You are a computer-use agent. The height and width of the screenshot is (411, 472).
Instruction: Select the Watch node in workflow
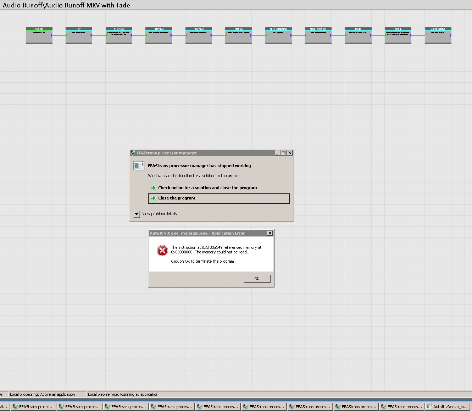[x=39, y=35]
